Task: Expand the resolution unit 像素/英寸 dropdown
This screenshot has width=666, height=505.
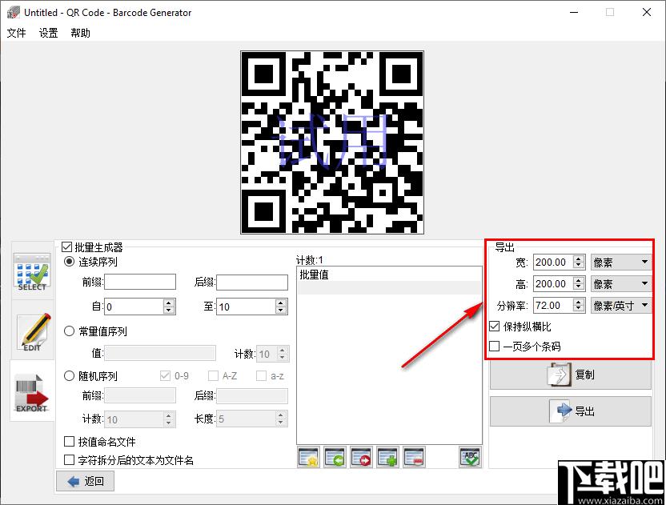Action: pos(621,305)
